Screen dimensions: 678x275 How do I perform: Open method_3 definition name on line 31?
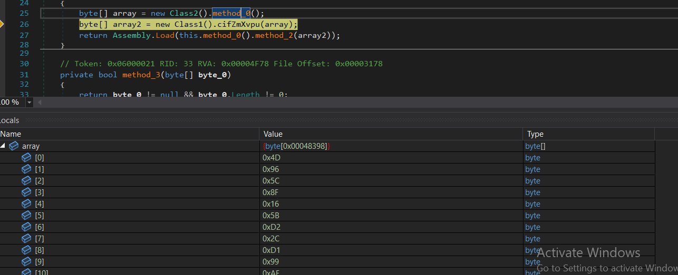pos(141,75)
